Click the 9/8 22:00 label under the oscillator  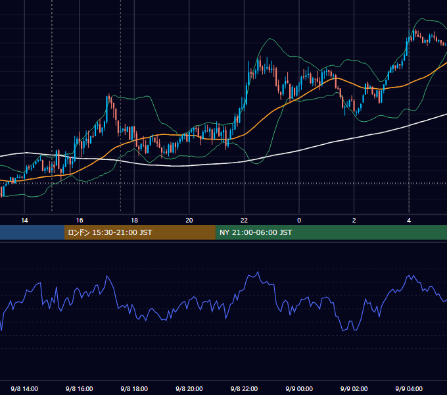(x=244, y=388)
